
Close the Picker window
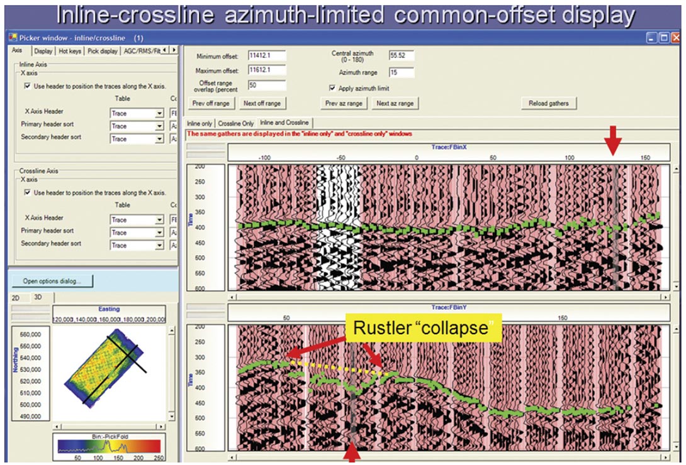[675, 38]
